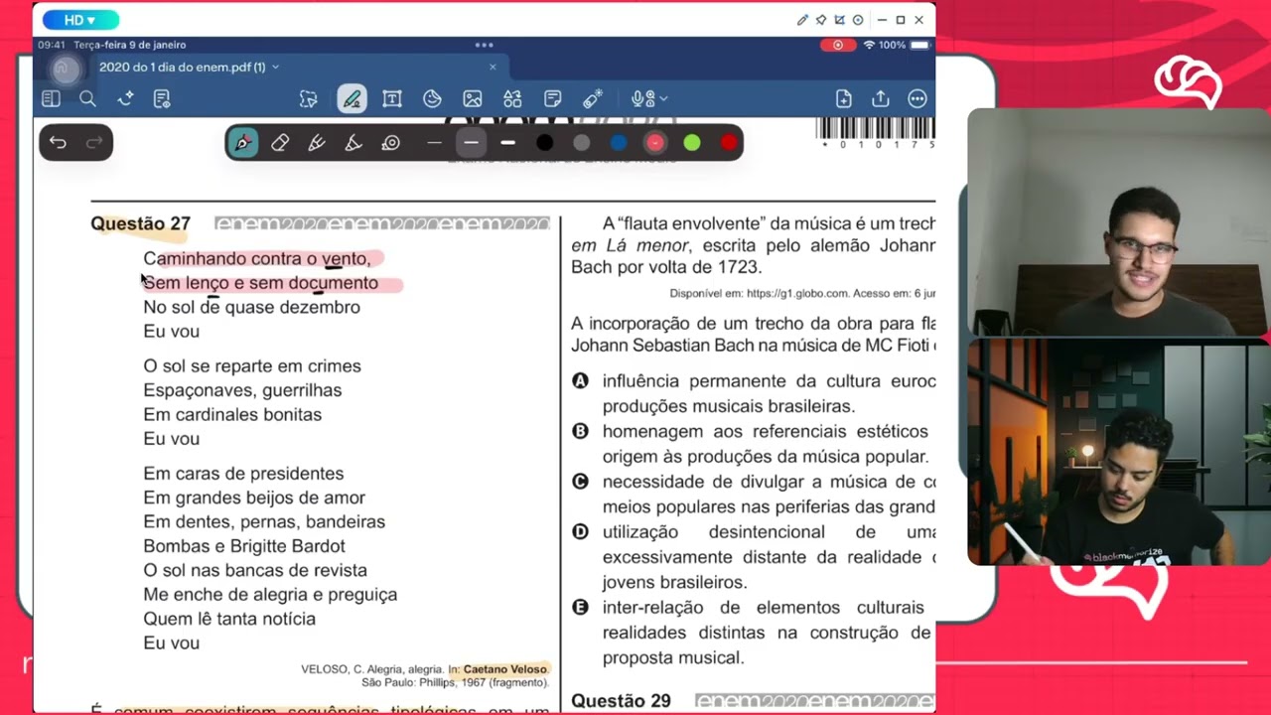Select the shape pen tool

353,143
